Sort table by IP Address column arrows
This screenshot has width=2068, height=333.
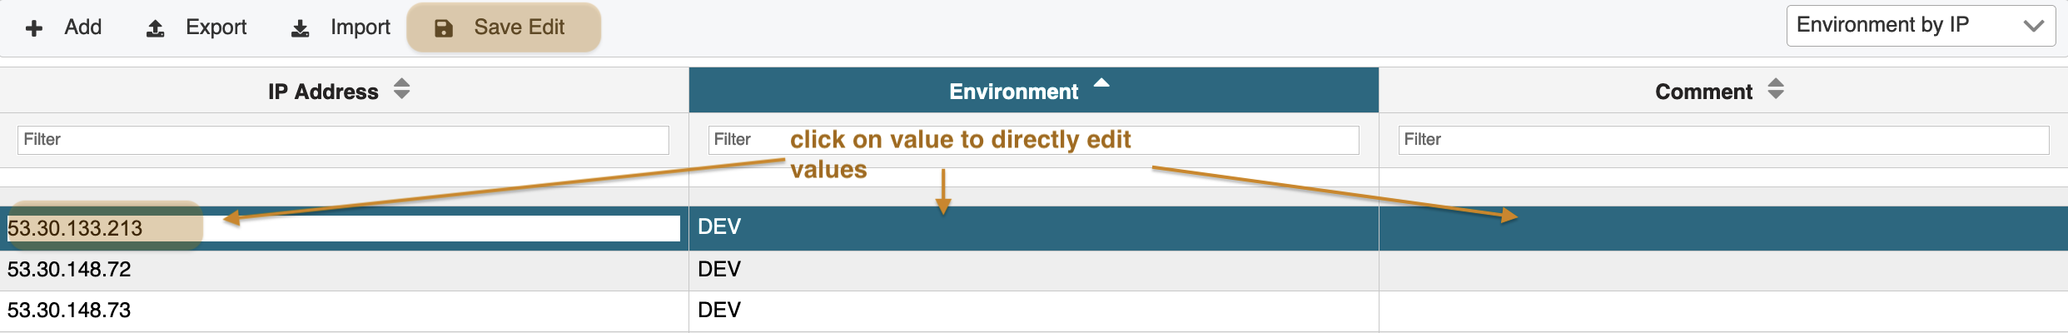click(402, 89)
